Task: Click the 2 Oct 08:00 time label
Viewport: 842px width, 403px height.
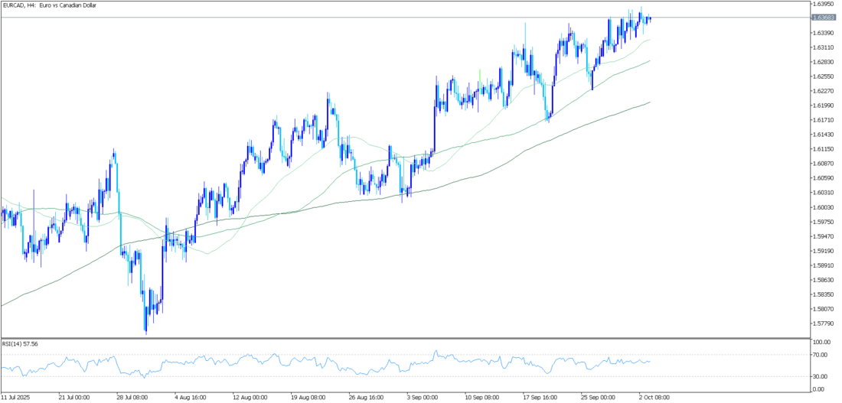Action: (x=653, y=398)
